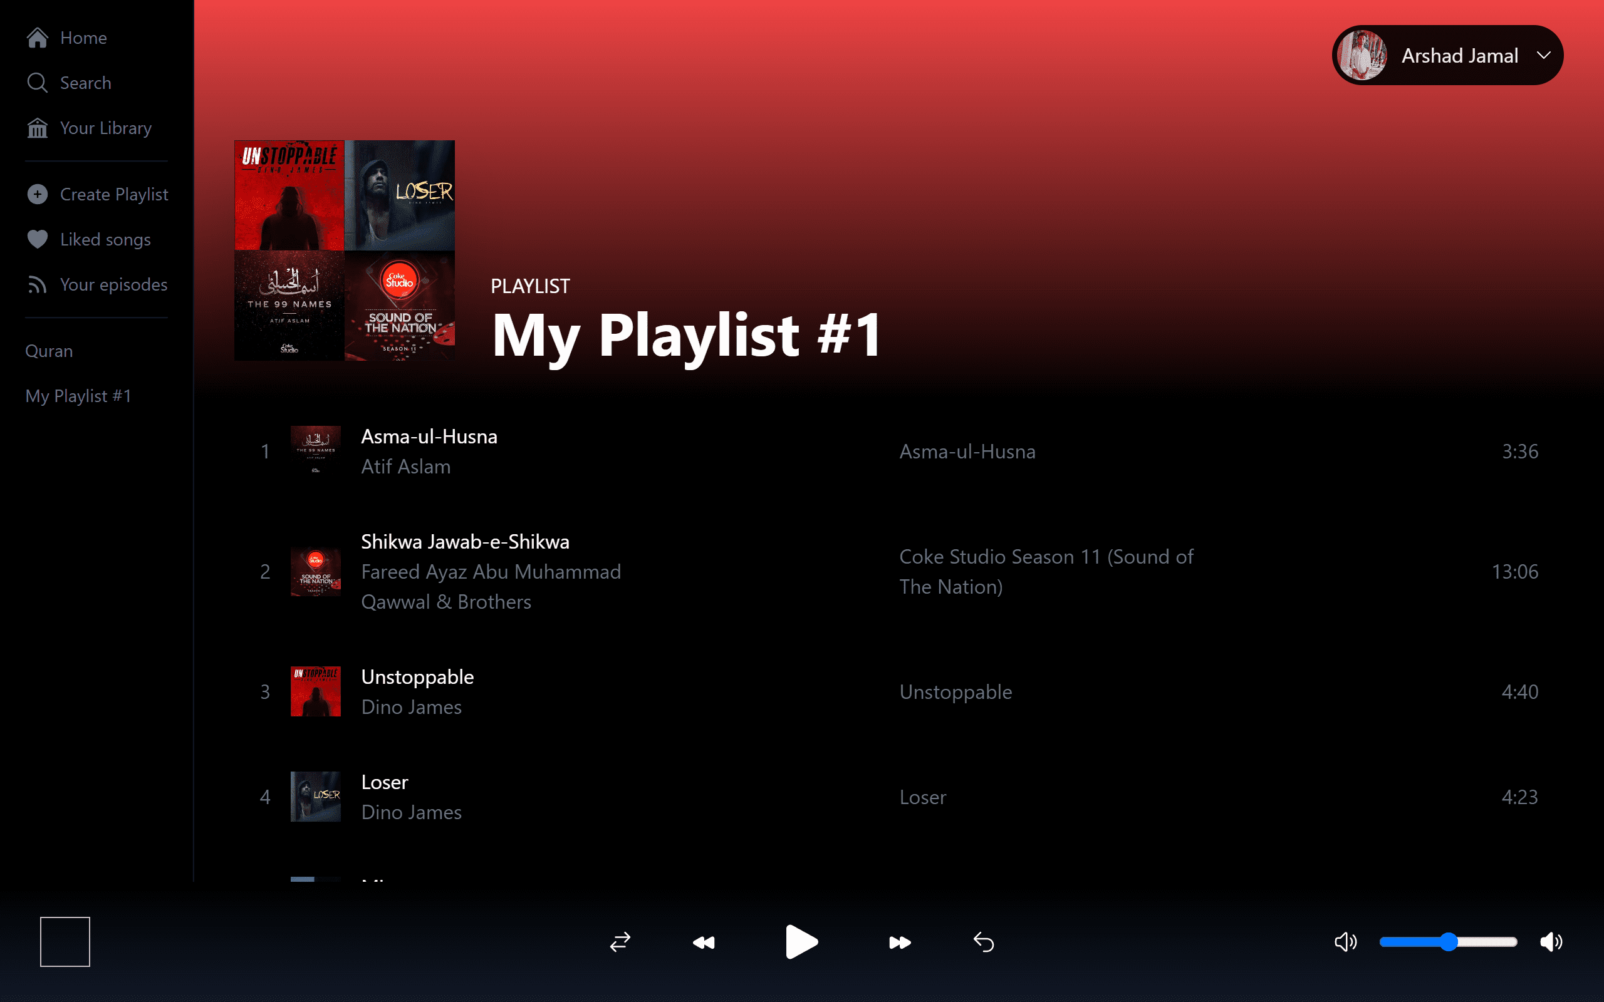The height and width of the screenshot is (1002, 1604).
Task: Open Dino James under the Loser track
Action: (412, 812)
